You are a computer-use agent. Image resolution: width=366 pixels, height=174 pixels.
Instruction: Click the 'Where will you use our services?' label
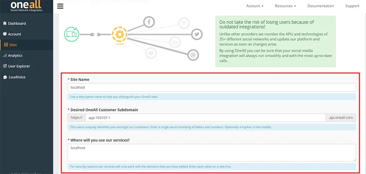100,140
